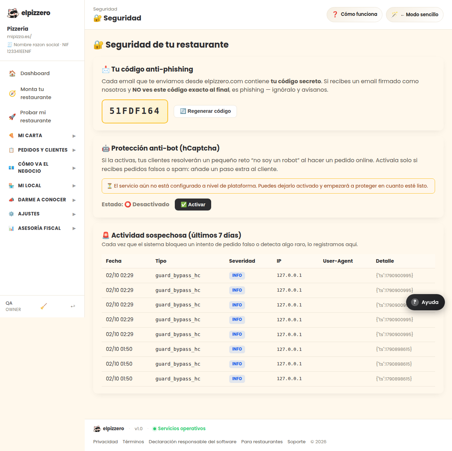
Task: Click the elpizzero raccoon logo in sidebar header
Action: click(x=13, y=13)
